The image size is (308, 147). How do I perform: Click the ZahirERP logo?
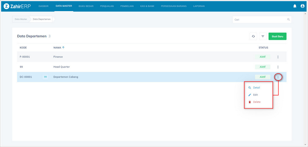pyautogui.click(x=17, y=6)
